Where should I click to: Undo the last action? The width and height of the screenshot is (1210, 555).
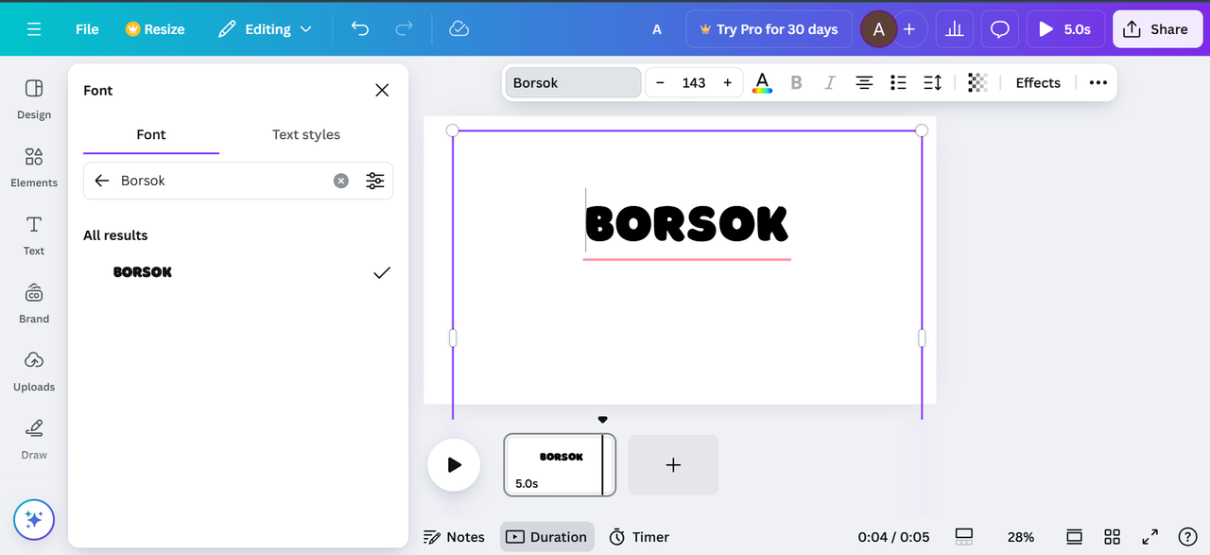point(360,29)
